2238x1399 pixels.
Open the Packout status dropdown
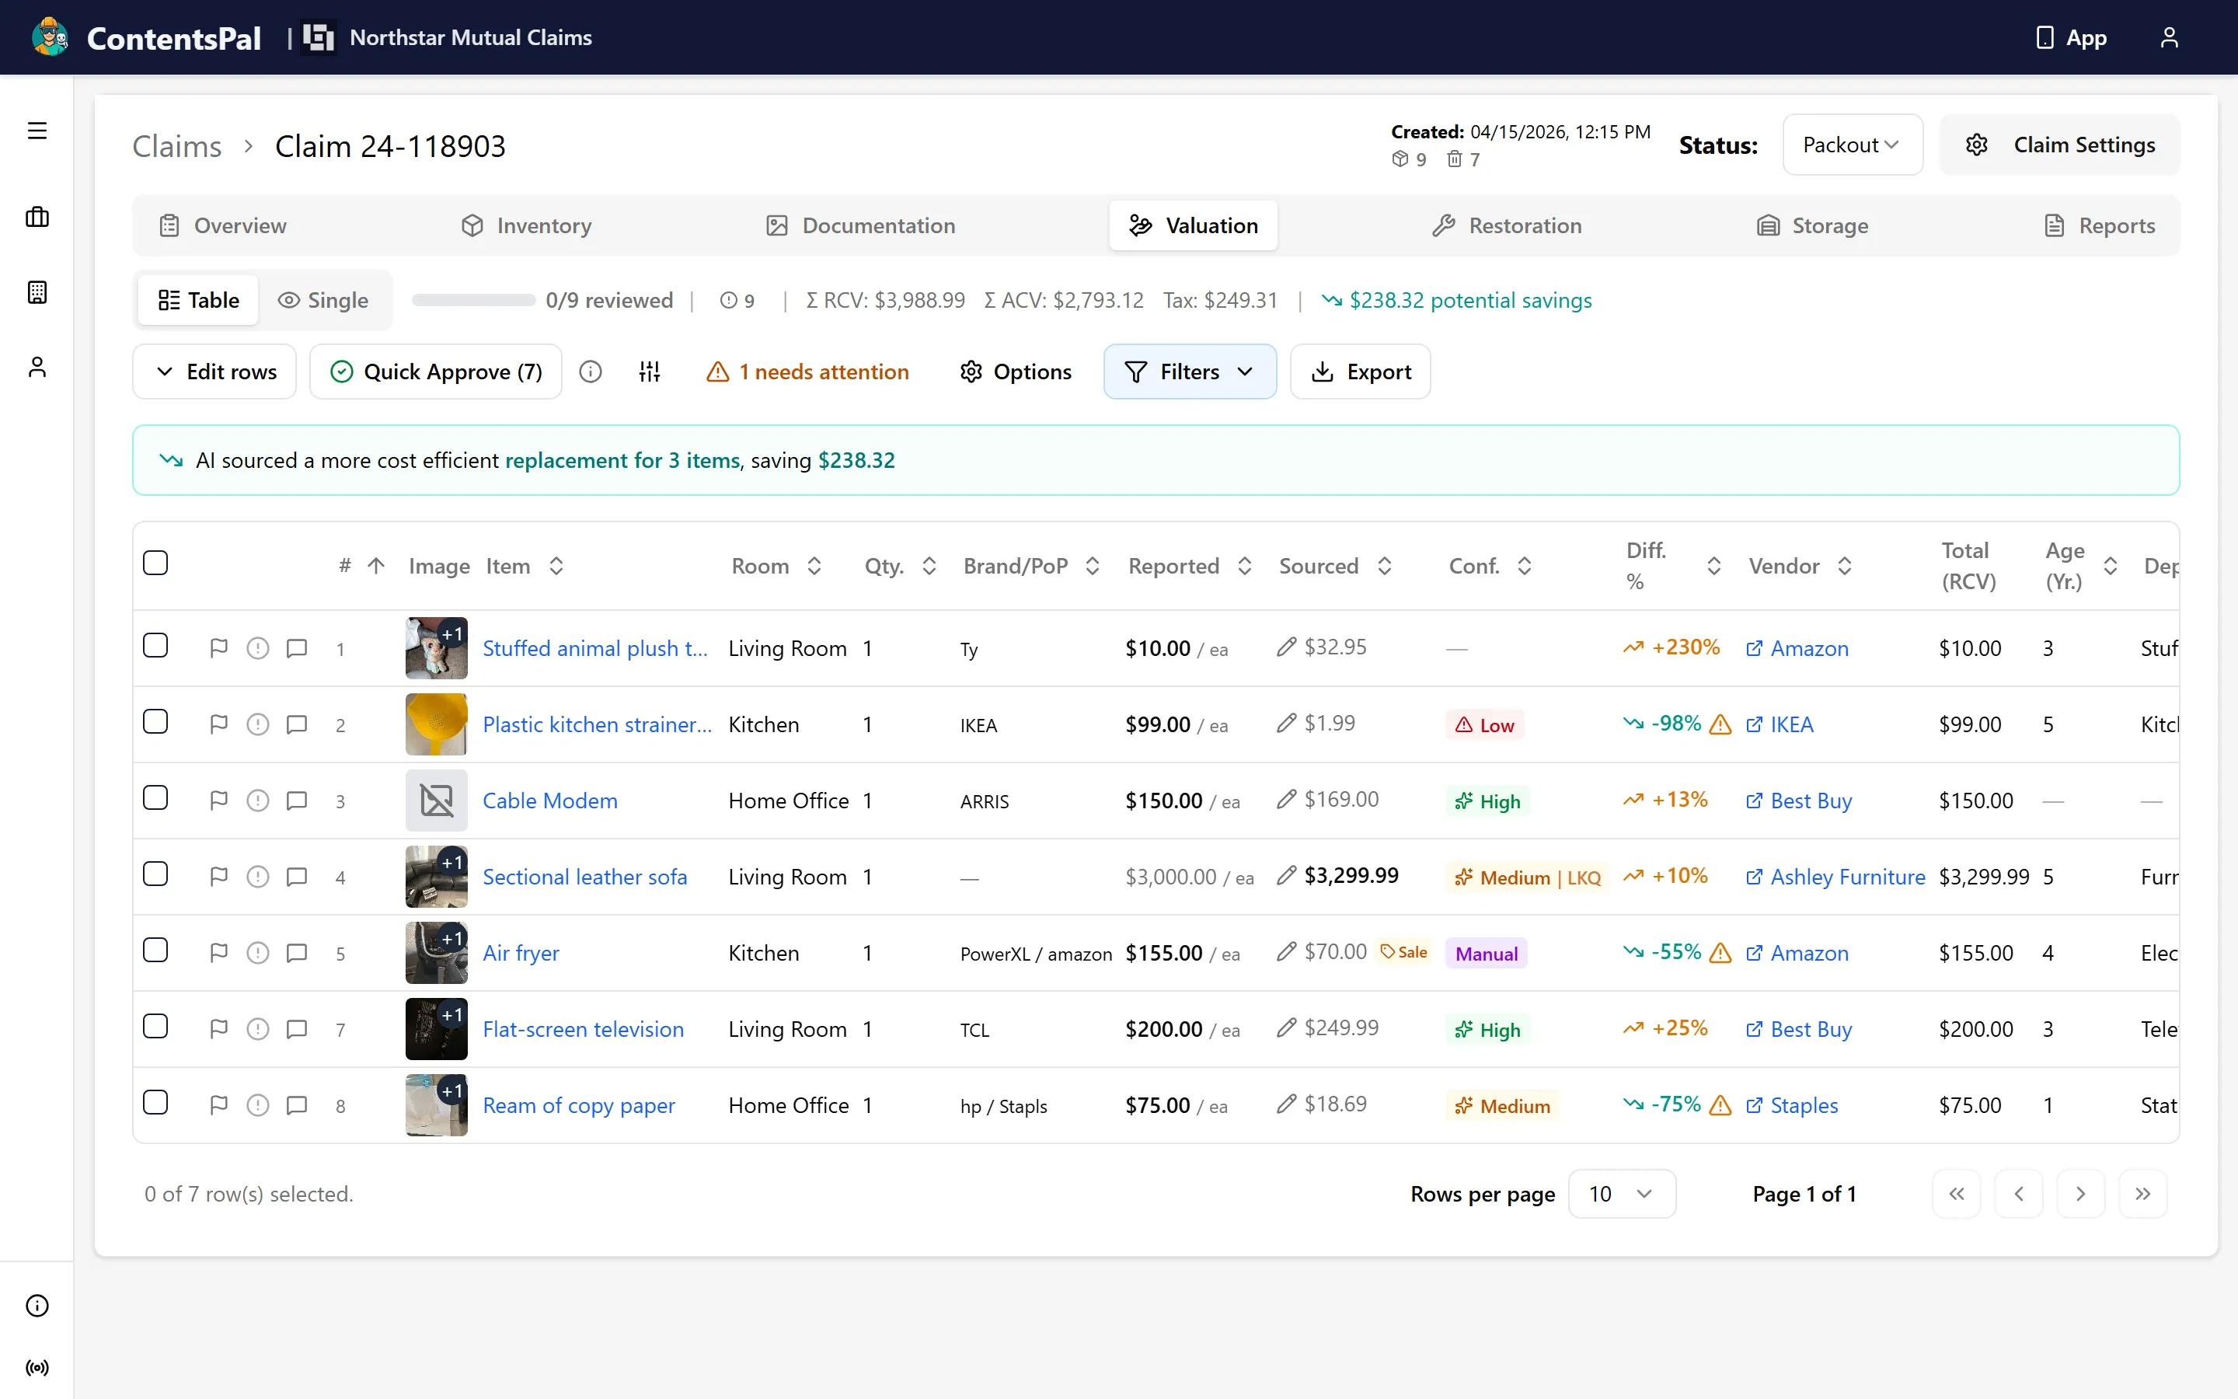click(1852, 145)
